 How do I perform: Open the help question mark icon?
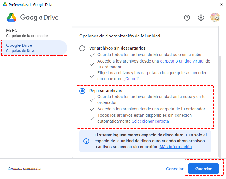pyautogui.click(x=187, y=18)
